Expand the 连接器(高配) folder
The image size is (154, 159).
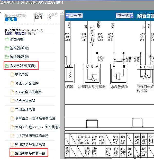click(x=20, y=57)
